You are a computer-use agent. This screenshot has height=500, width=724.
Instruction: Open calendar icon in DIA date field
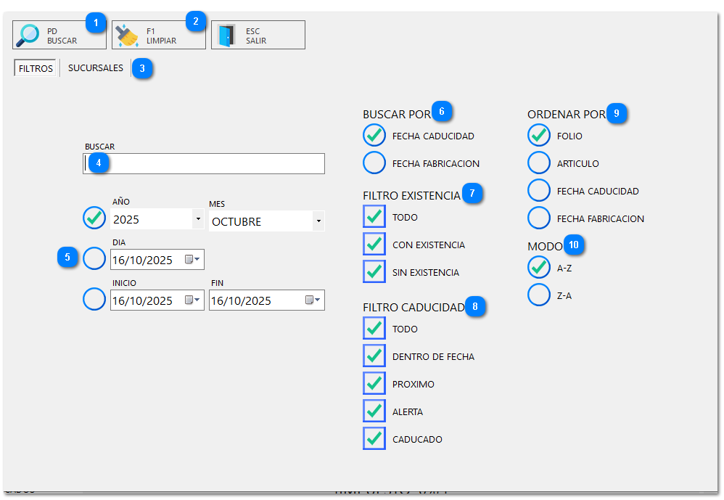(x=192, y=259)
